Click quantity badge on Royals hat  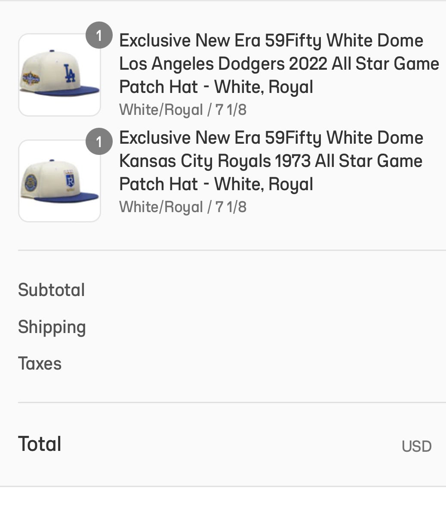click(99, 142)
